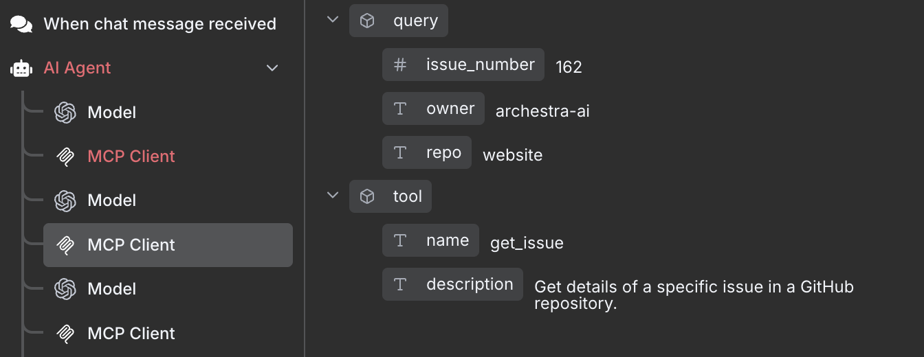Click the get_issue name value

click(x=527, y=243)
